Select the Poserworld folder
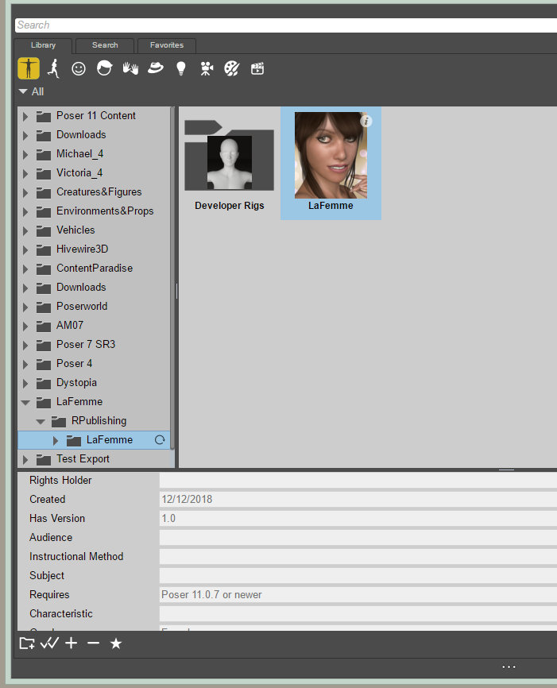 (82, 307)
